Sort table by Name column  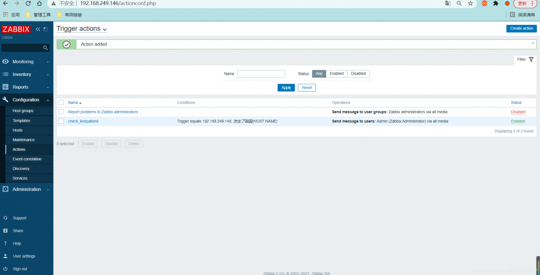[75, 102]
